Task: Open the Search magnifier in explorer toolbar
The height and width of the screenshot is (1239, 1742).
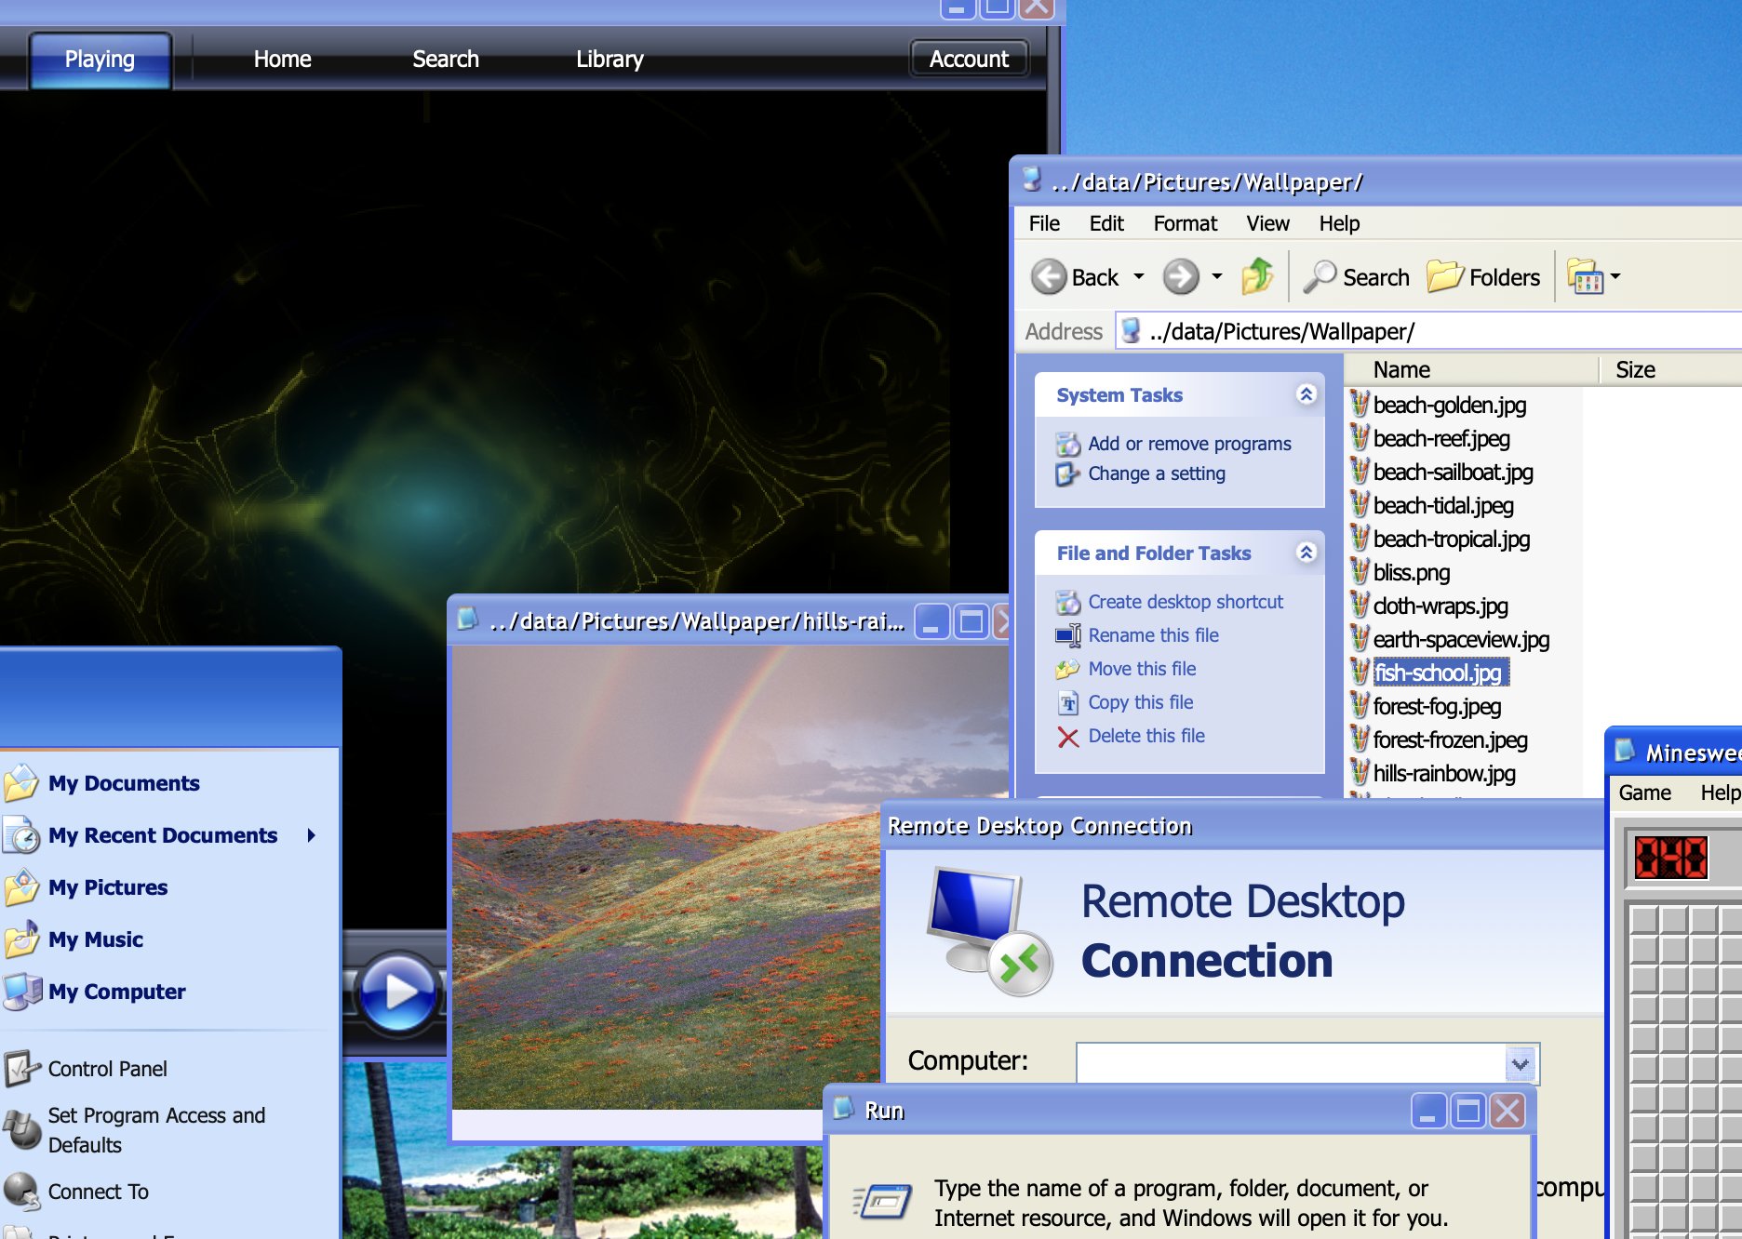Action: [x=1320, y=277]
